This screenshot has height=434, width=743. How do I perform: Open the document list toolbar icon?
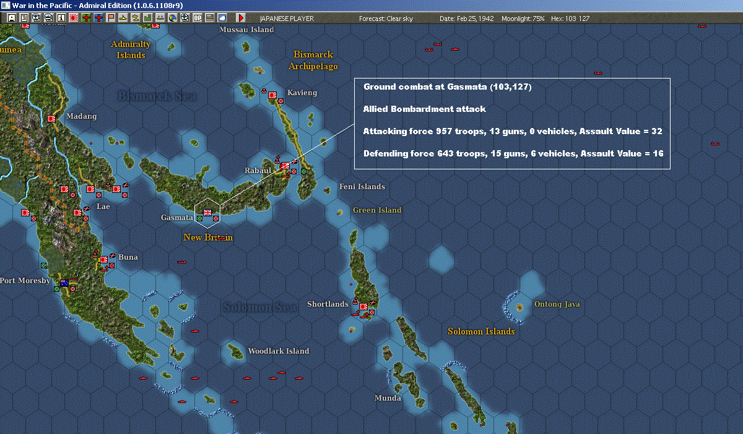tap(24, 18)
